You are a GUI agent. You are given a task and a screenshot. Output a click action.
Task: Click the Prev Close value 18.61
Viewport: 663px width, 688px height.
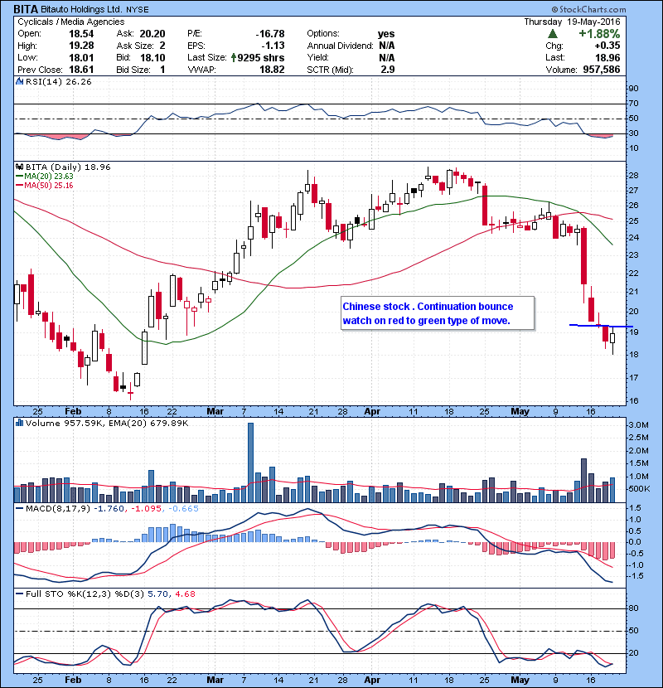[x=81, y=70]
